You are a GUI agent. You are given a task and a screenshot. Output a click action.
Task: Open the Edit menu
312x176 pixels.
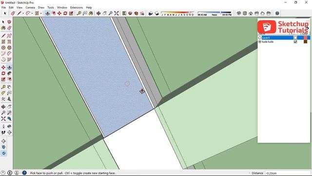[11, 8]
